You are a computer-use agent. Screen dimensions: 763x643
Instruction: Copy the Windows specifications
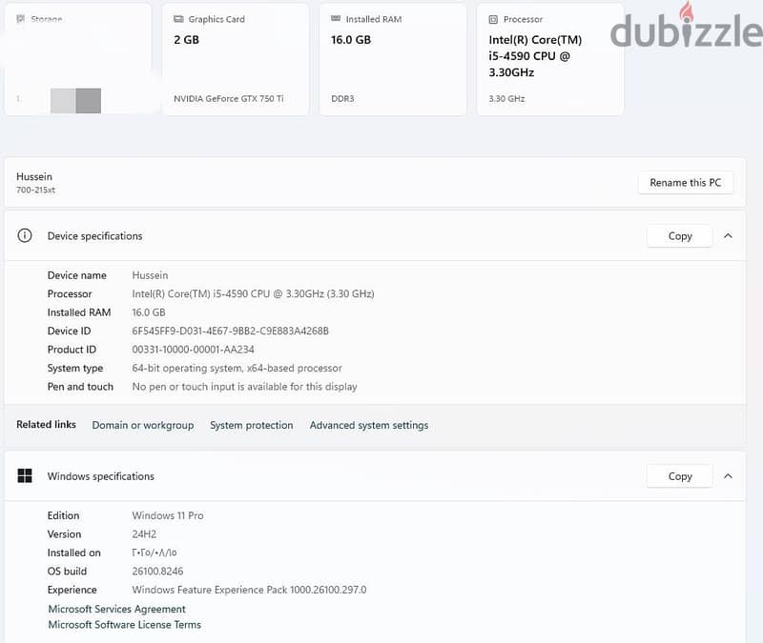tap(680, 475)
